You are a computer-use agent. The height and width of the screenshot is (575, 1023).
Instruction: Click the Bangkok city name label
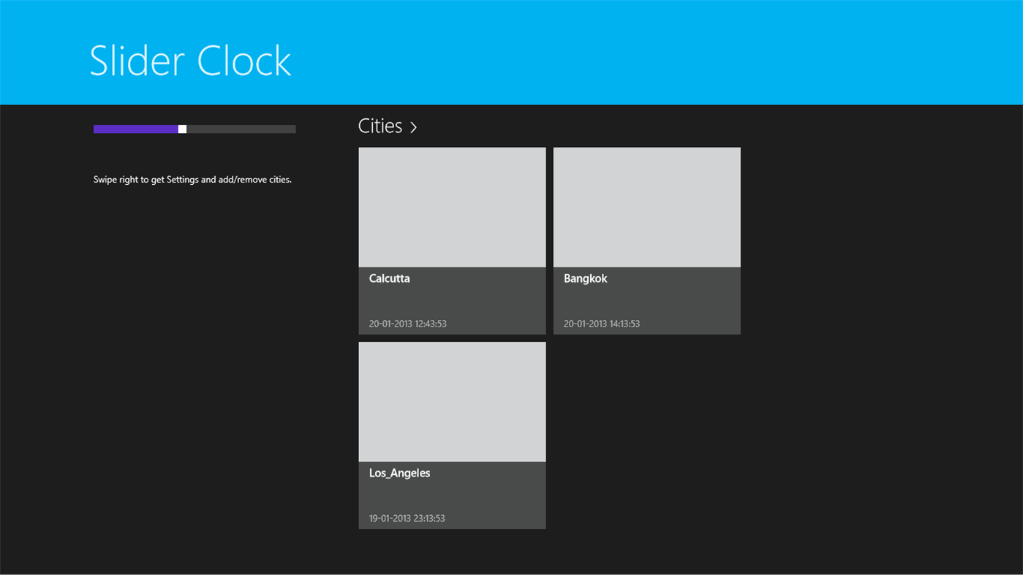coord(585,278)
